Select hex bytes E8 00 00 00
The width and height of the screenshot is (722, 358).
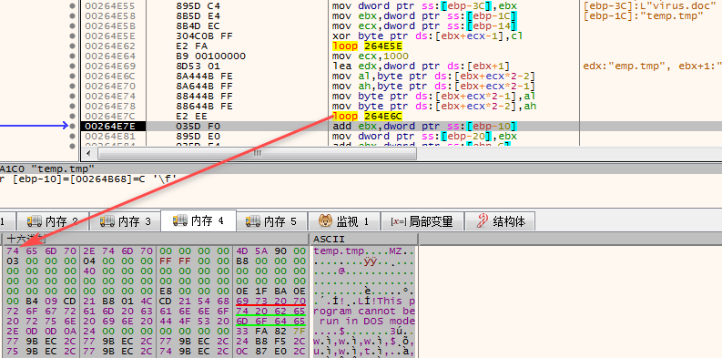click(x=194, y=292)
